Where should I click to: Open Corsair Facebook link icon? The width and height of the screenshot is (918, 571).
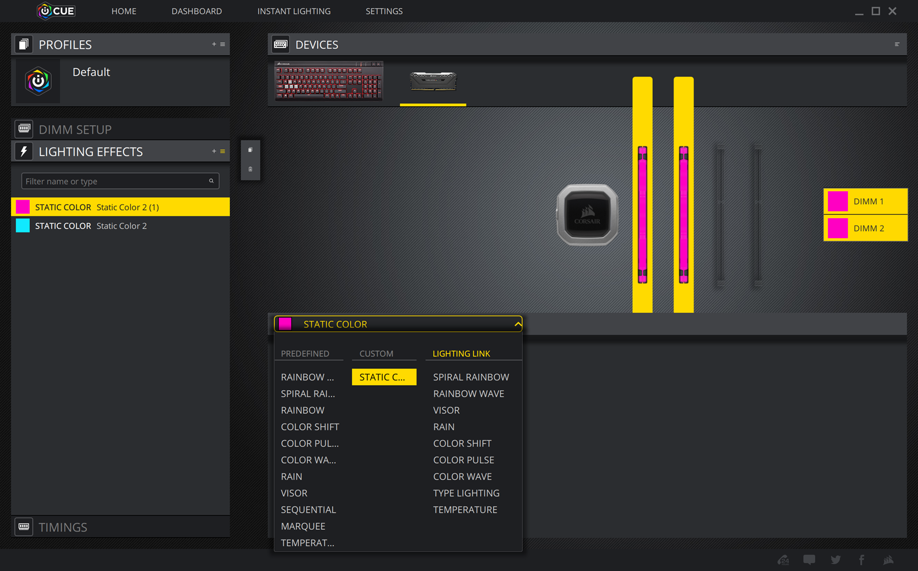pos(861,560)
